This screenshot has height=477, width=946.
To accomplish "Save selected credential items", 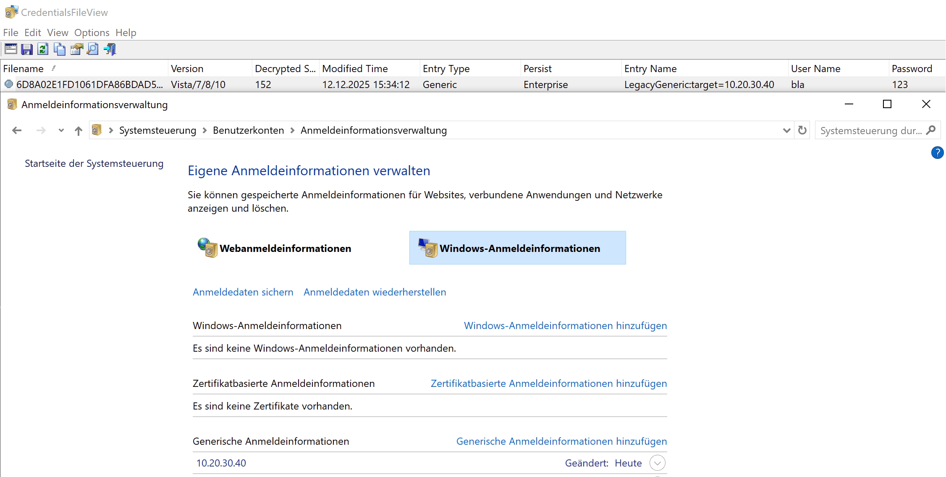I will pyautogui.click(x=26, y=49).
